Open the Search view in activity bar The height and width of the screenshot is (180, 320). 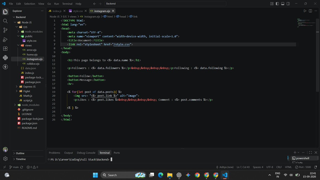5,21
